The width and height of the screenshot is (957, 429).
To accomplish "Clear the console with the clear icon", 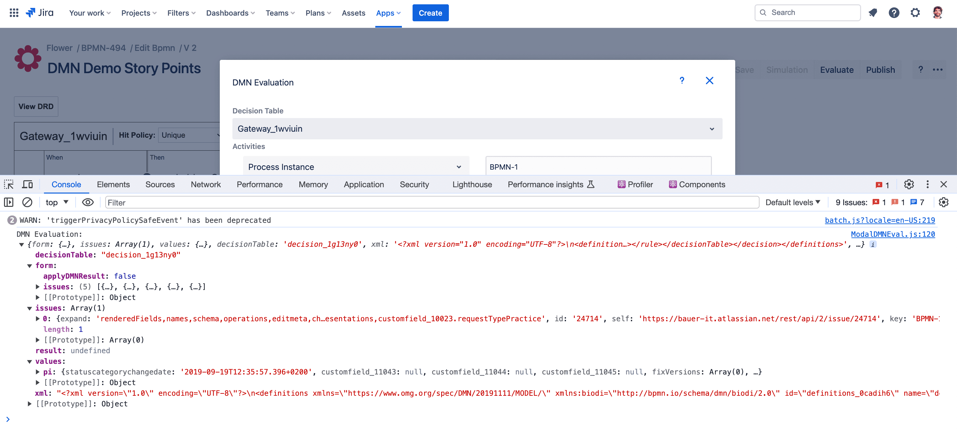I will (28, 202).
